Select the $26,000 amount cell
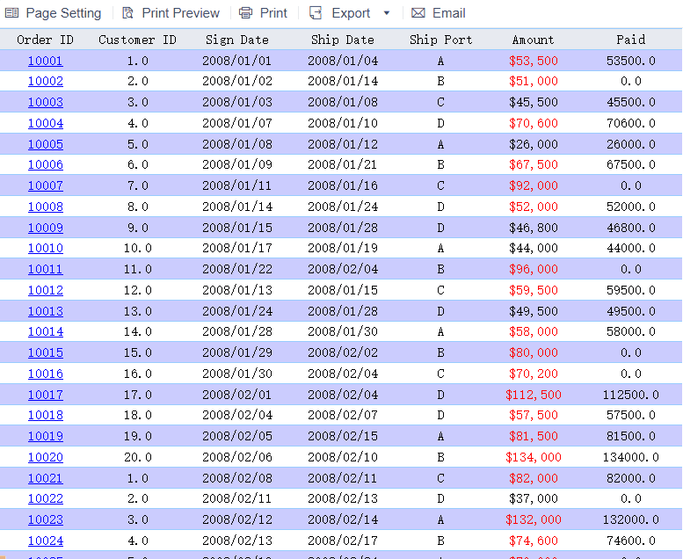Image resolution: width=683 pixels, height=559 pixels. [534, 144]
